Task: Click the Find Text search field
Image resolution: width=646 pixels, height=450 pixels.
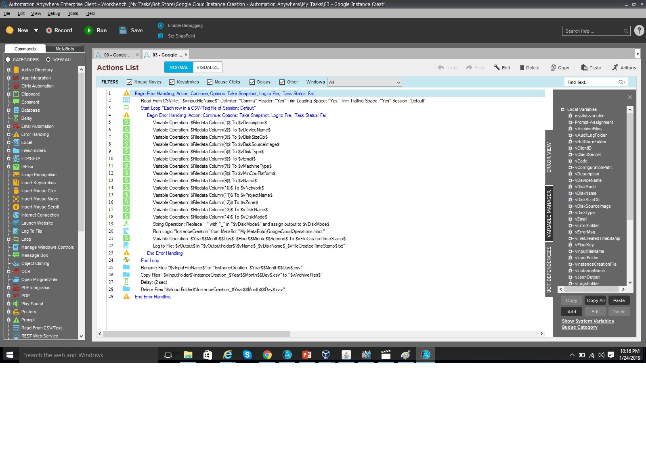Action: point(591,82)
